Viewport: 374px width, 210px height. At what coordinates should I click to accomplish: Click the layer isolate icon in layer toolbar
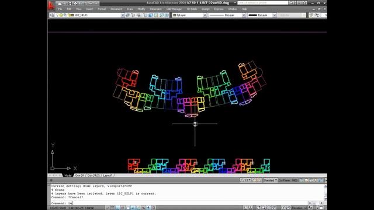pos(146,15)
